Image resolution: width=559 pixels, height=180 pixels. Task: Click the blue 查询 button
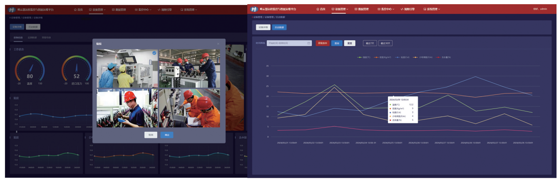337,43
